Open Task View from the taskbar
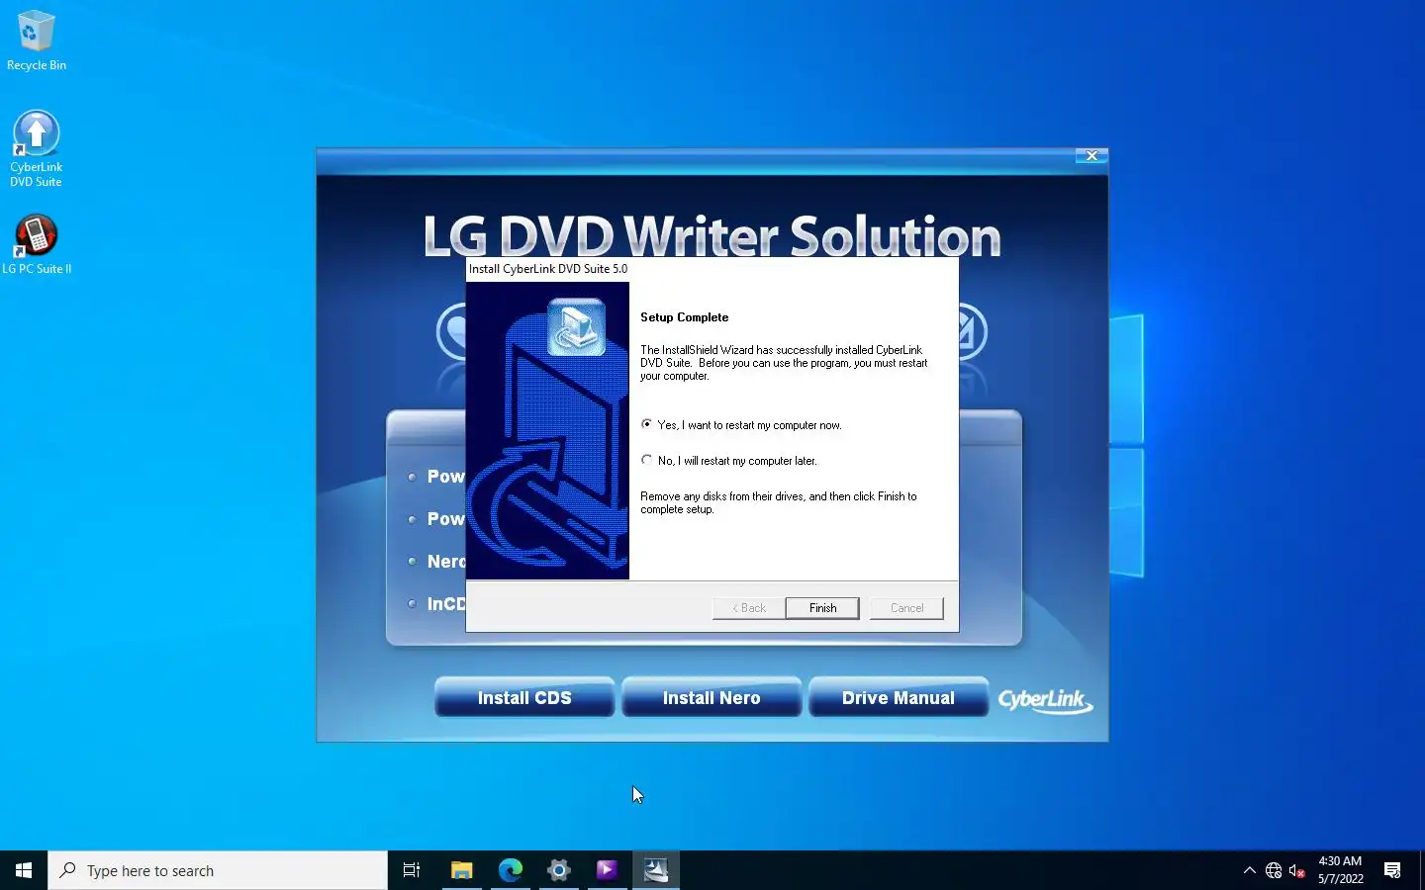This screenshot has width=1425, height=890. pos(412,870)
